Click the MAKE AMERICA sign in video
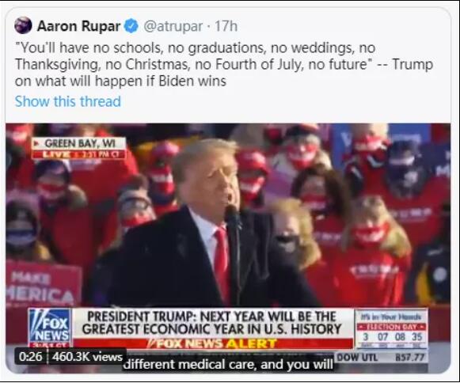This screenshot has height=383, width=460. click(x=43, y=284)
